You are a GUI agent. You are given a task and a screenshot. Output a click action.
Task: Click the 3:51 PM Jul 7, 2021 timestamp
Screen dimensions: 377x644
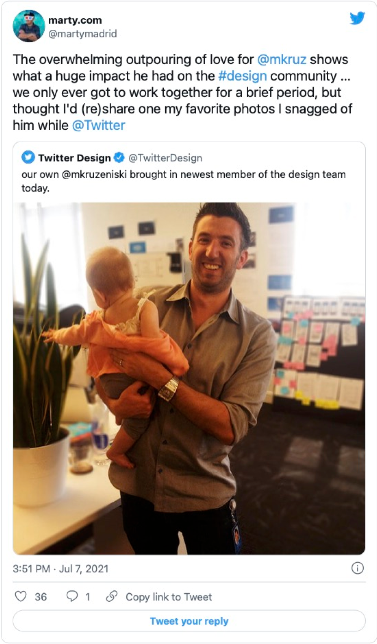tap(61, 569)
